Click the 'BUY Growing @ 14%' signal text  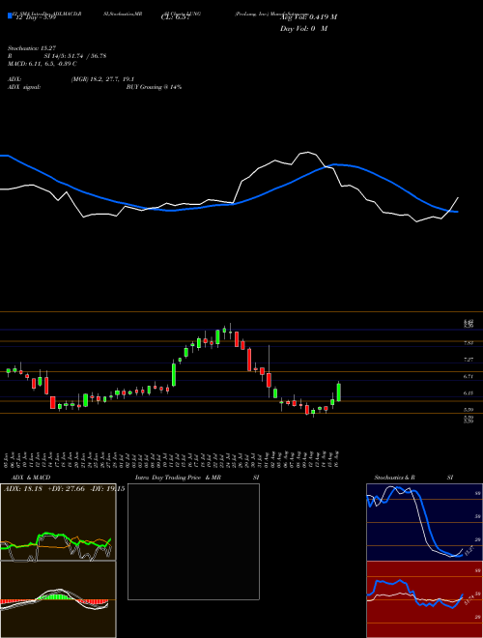click(x=154, y=87)
